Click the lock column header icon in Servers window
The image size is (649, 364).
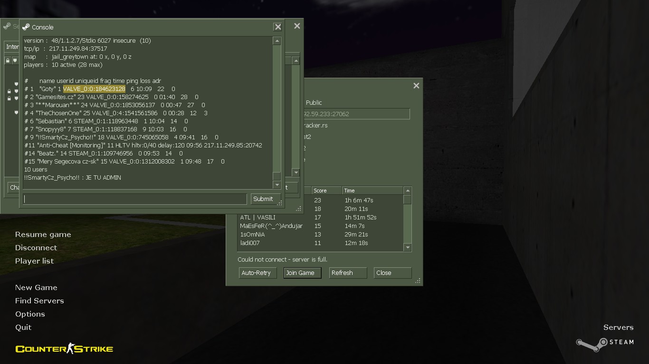click(8, 60)
